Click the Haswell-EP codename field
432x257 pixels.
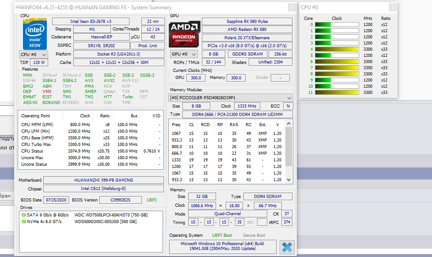click(x=102, y=37)
